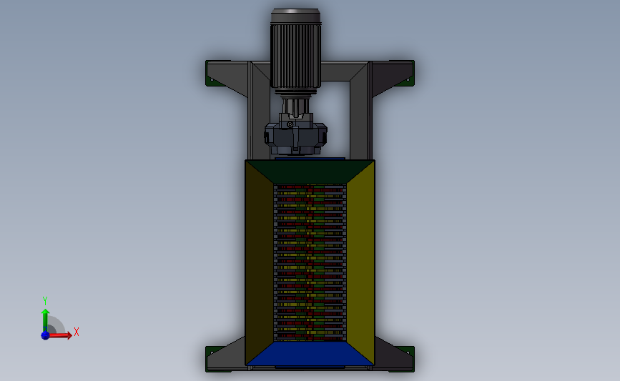Click the green Y axis arrow of the triad

coord(45,320)
